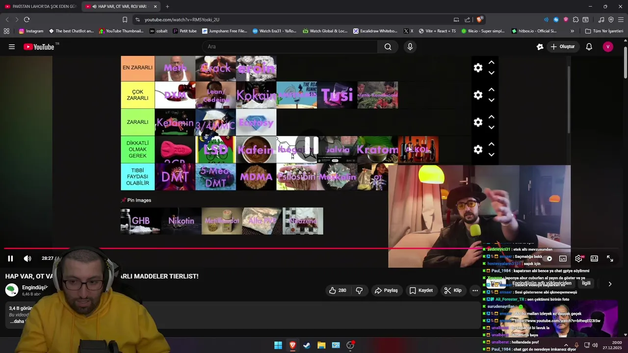Click the page vertical scrollbar
The image size is (628, 353).
click(x=625, y=62)
